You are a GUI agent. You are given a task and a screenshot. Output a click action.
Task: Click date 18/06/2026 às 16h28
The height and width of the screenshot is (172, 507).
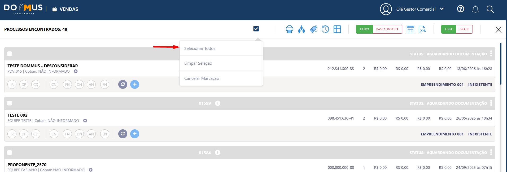pos(474,69)
